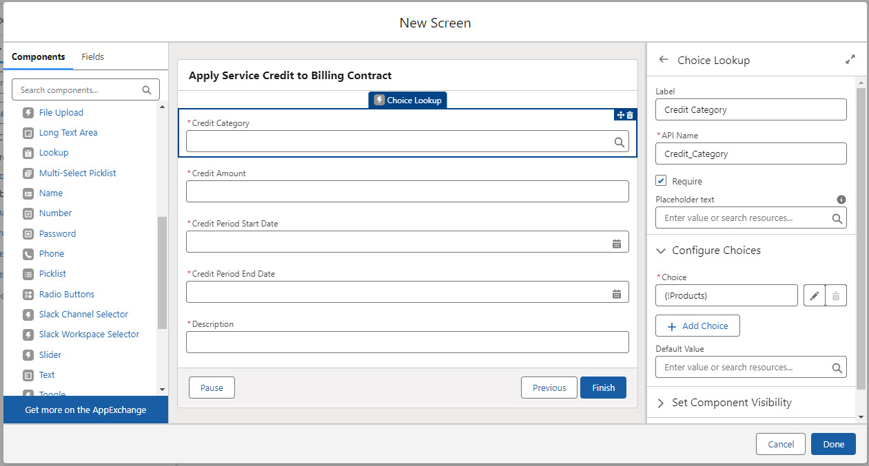The width and height of the screenshot is (869, 466).
Task: Open calendar picker for Credit Period Start Date
Action: click(617, 244)
